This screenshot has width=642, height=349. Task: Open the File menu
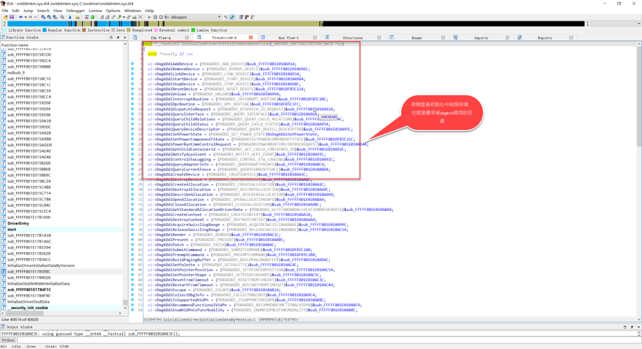coord(5,10)
